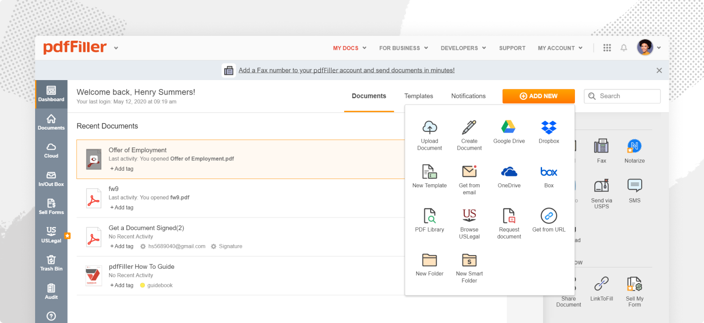Viewport: 704px width, 323px height.
Task: Click the fax machine icon in banner
Action: coord(229,70)
